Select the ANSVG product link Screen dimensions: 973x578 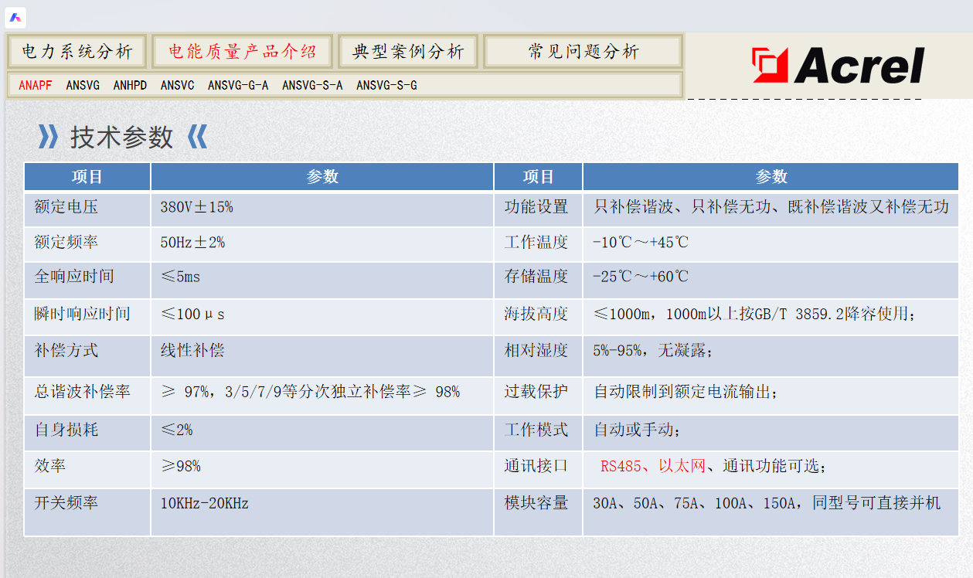click(83, 85)
